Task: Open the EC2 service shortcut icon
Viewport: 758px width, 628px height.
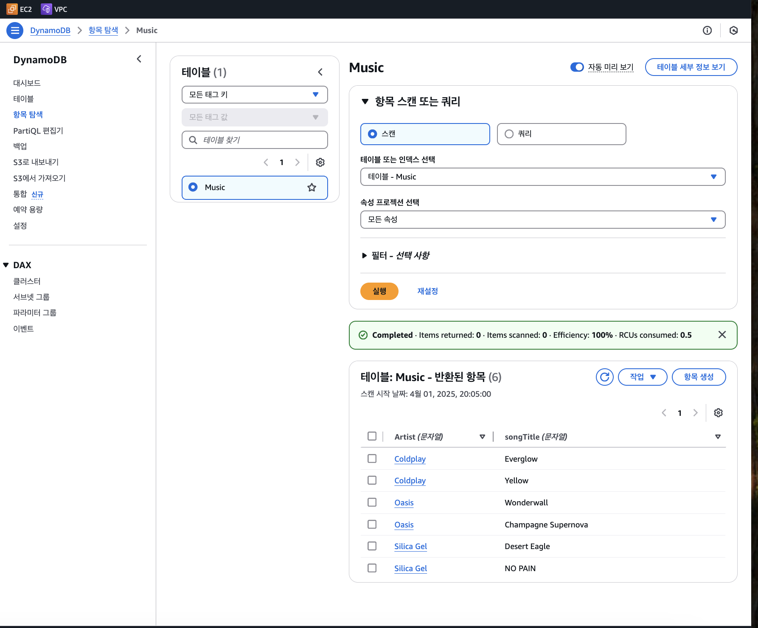Action: pyautogui.click(x=12, y=9)
